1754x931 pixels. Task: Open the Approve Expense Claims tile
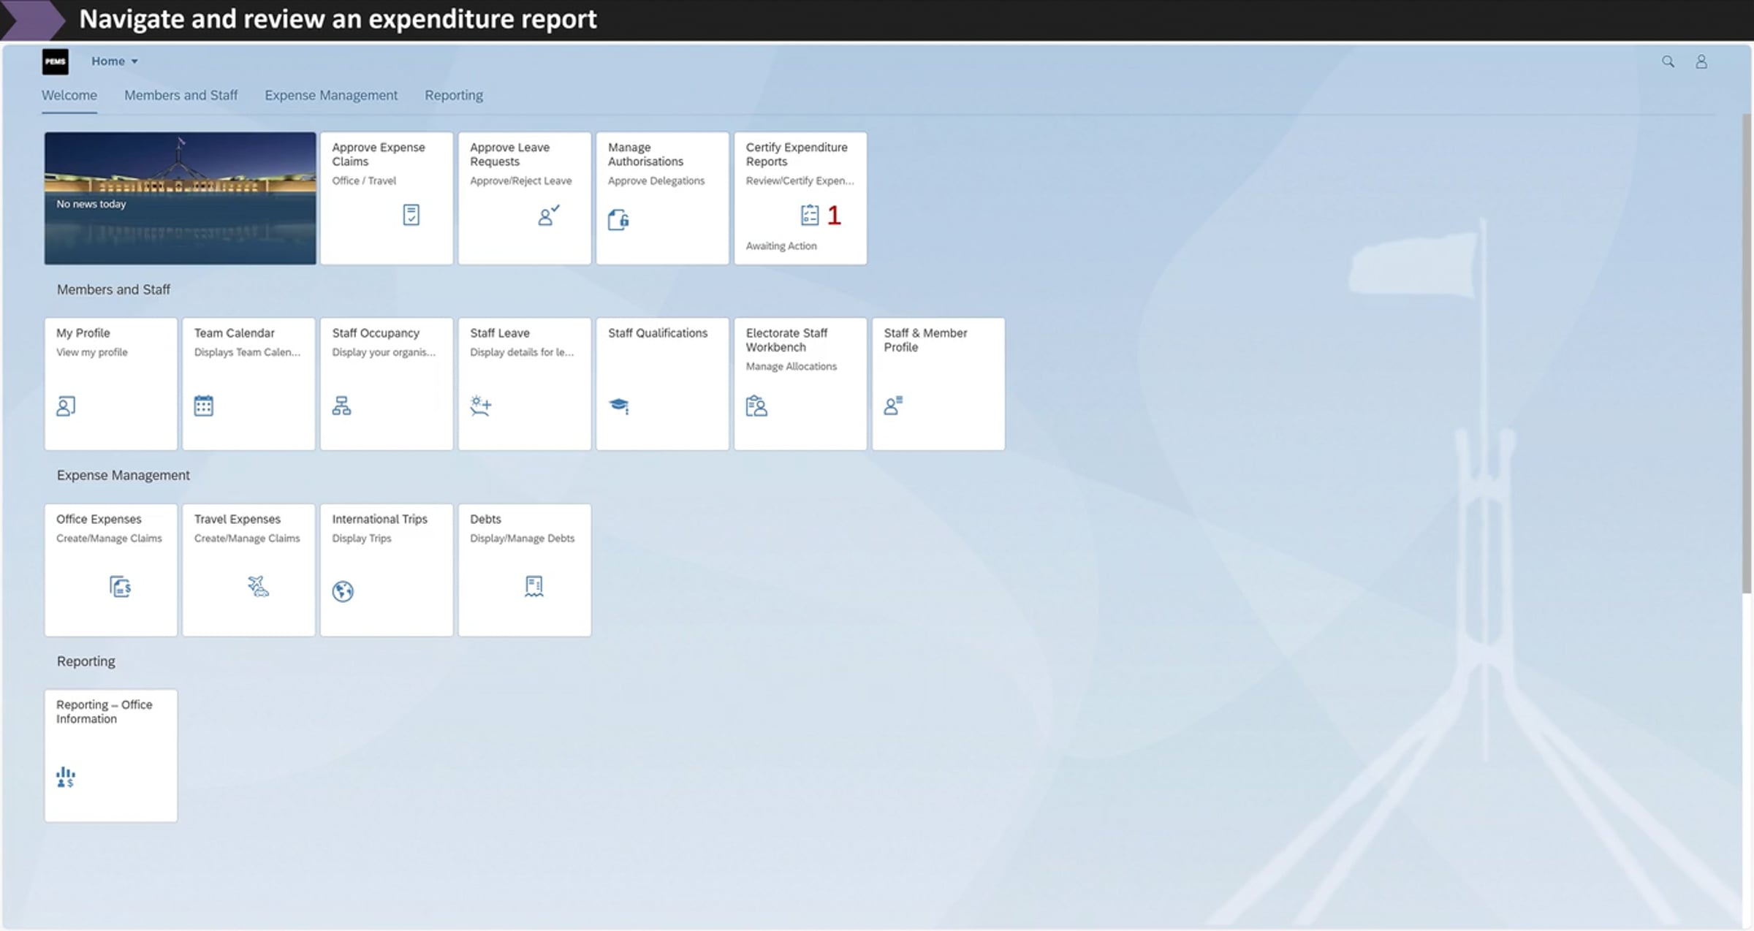[x=387, y=198]
